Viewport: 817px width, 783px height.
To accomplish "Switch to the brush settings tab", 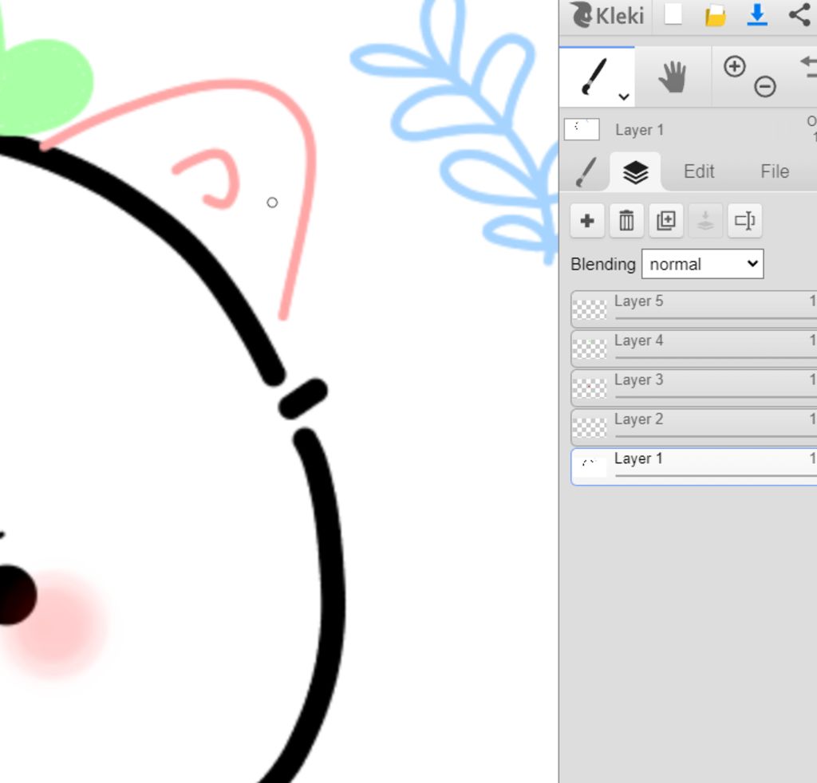I will (x=586, y=171).
